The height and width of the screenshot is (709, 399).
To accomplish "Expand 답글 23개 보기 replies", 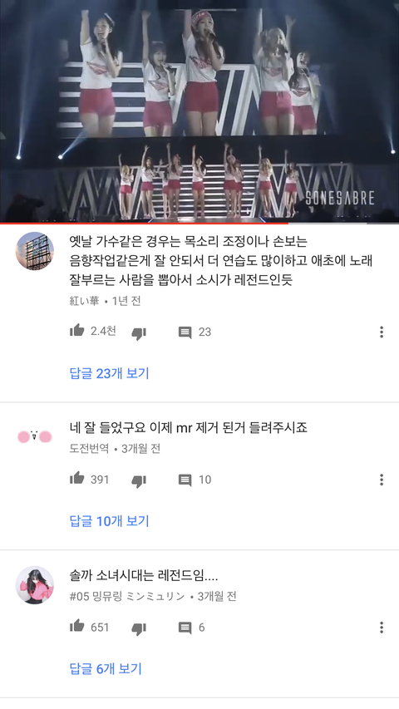I will (109, 373).
